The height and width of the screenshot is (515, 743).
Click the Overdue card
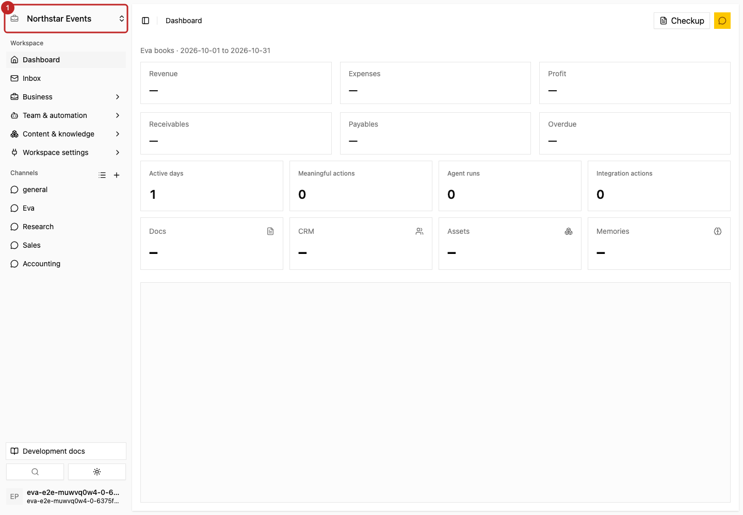tap(635, 133)
